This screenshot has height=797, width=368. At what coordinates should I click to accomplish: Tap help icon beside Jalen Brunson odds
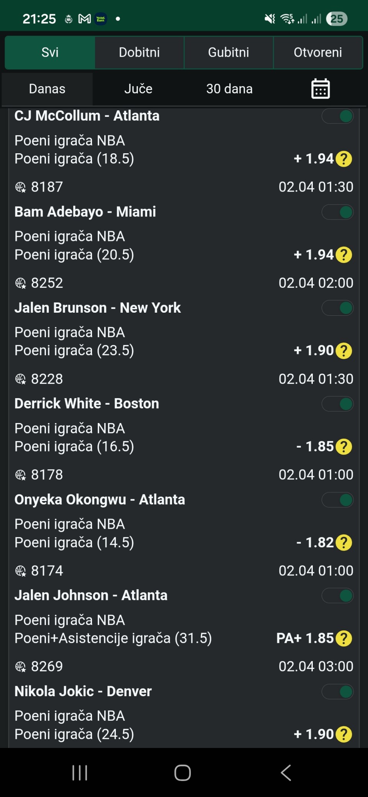344,351
